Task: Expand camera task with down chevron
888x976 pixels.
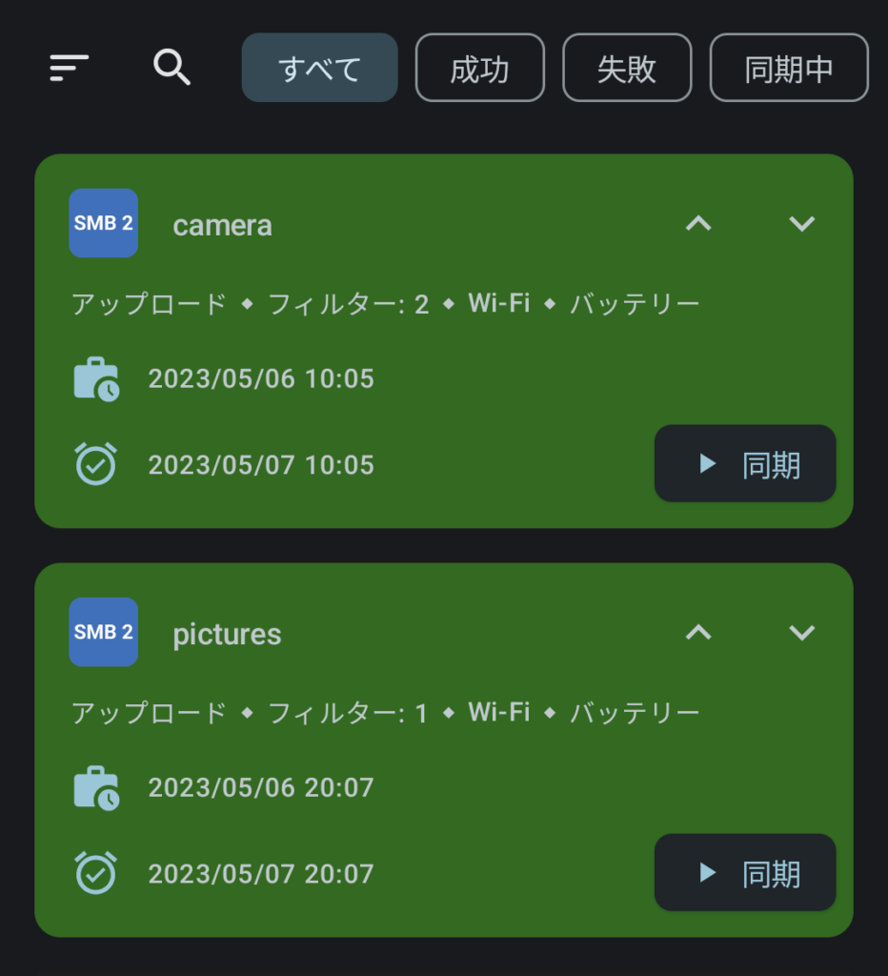Action: (x=802, y=224)
